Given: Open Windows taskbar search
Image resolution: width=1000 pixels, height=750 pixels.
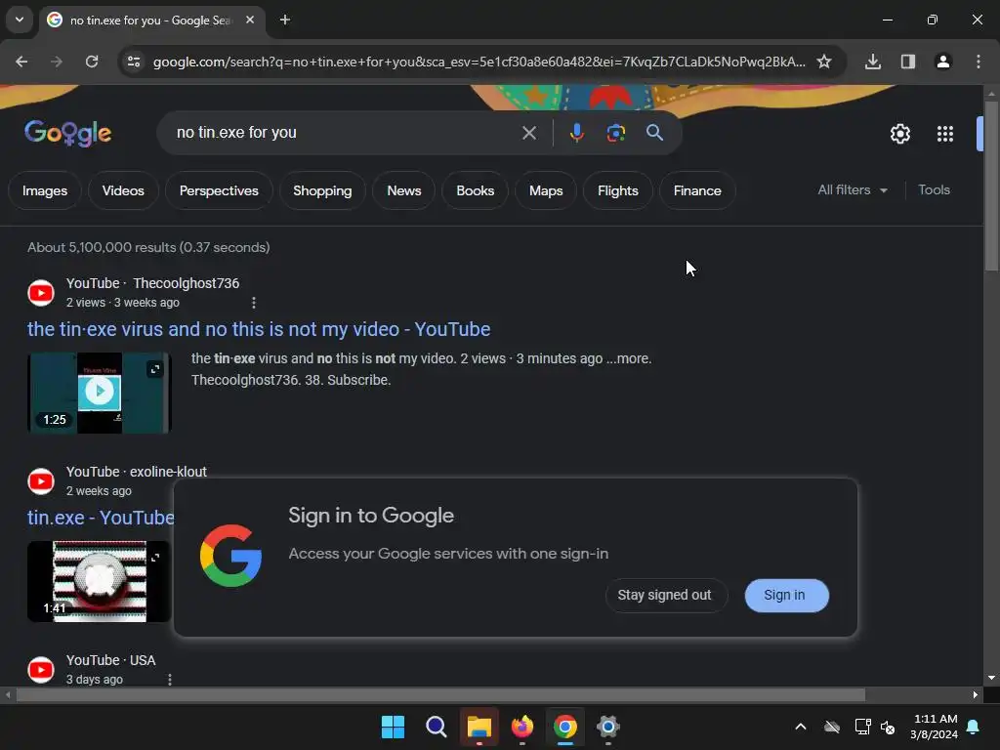Looking at the screenshot, I should point(436,727).
